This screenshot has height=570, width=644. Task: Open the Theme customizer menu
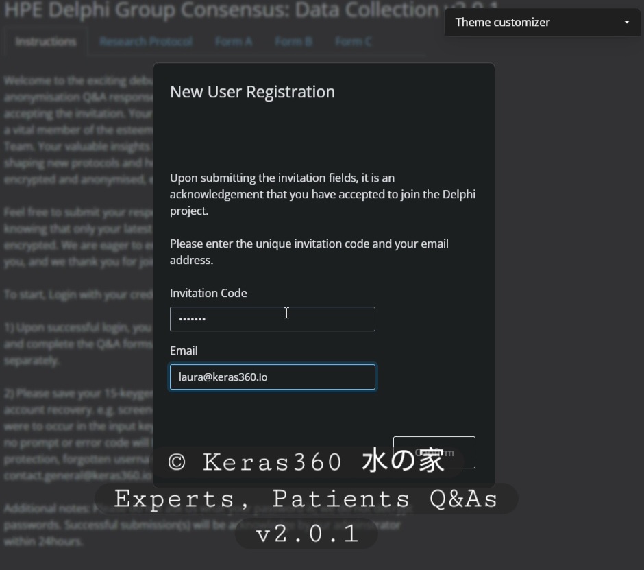pos(541,23)
